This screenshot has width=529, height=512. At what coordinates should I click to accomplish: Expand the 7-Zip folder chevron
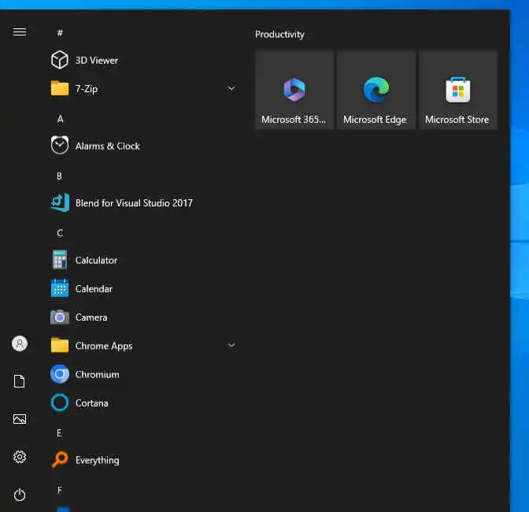231,88
